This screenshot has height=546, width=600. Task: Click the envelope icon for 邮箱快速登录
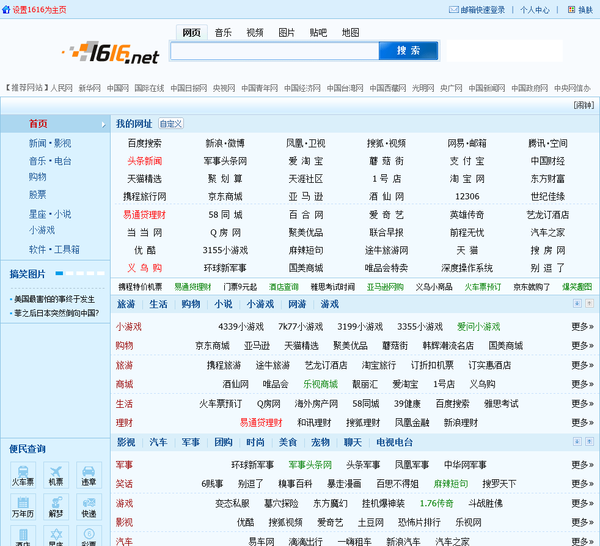pyautogui.click(x=453, y=10)
